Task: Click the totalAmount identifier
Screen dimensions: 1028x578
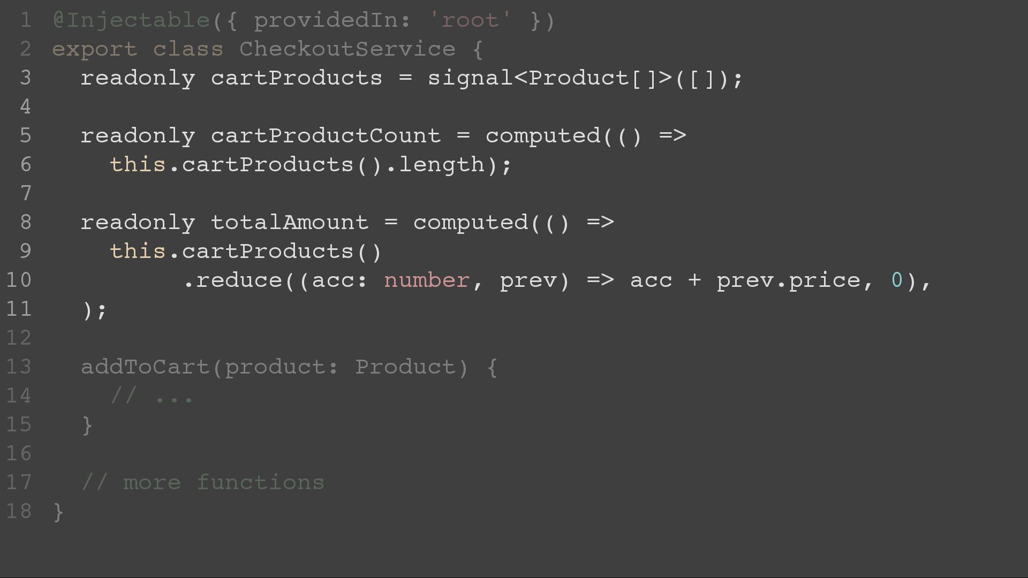Action: point(290,223)
